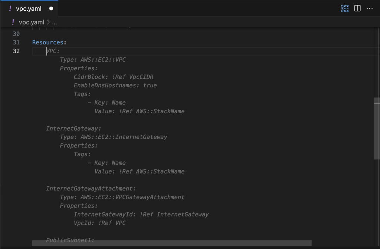Click the suggested Type: AWS::EC2::VPC line
The width and height of the screenshot is (380, 249).
[93, 60]
